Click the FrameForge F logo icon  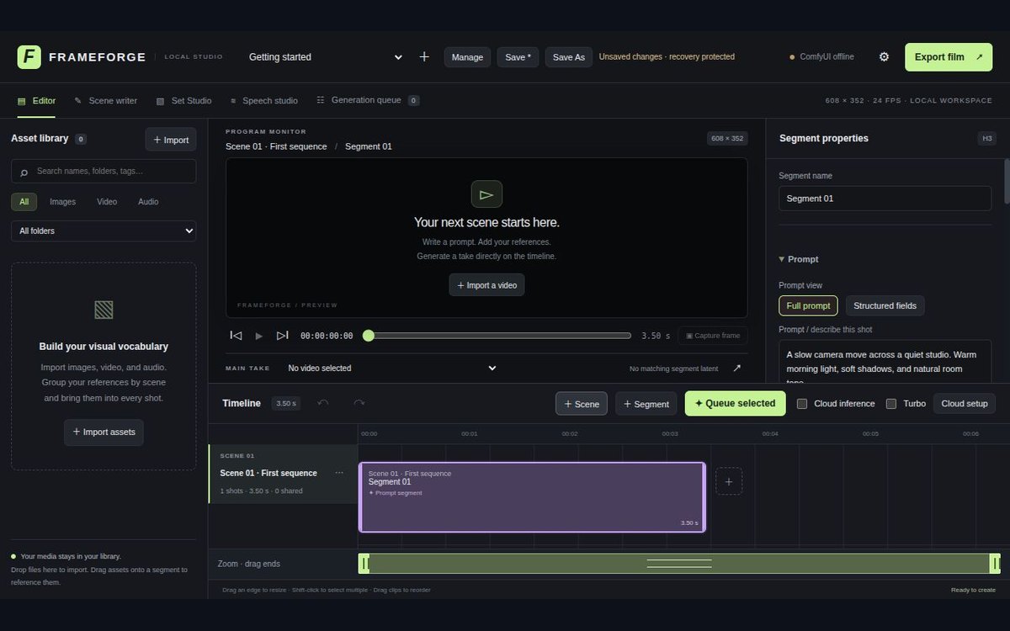pos(29,57)
